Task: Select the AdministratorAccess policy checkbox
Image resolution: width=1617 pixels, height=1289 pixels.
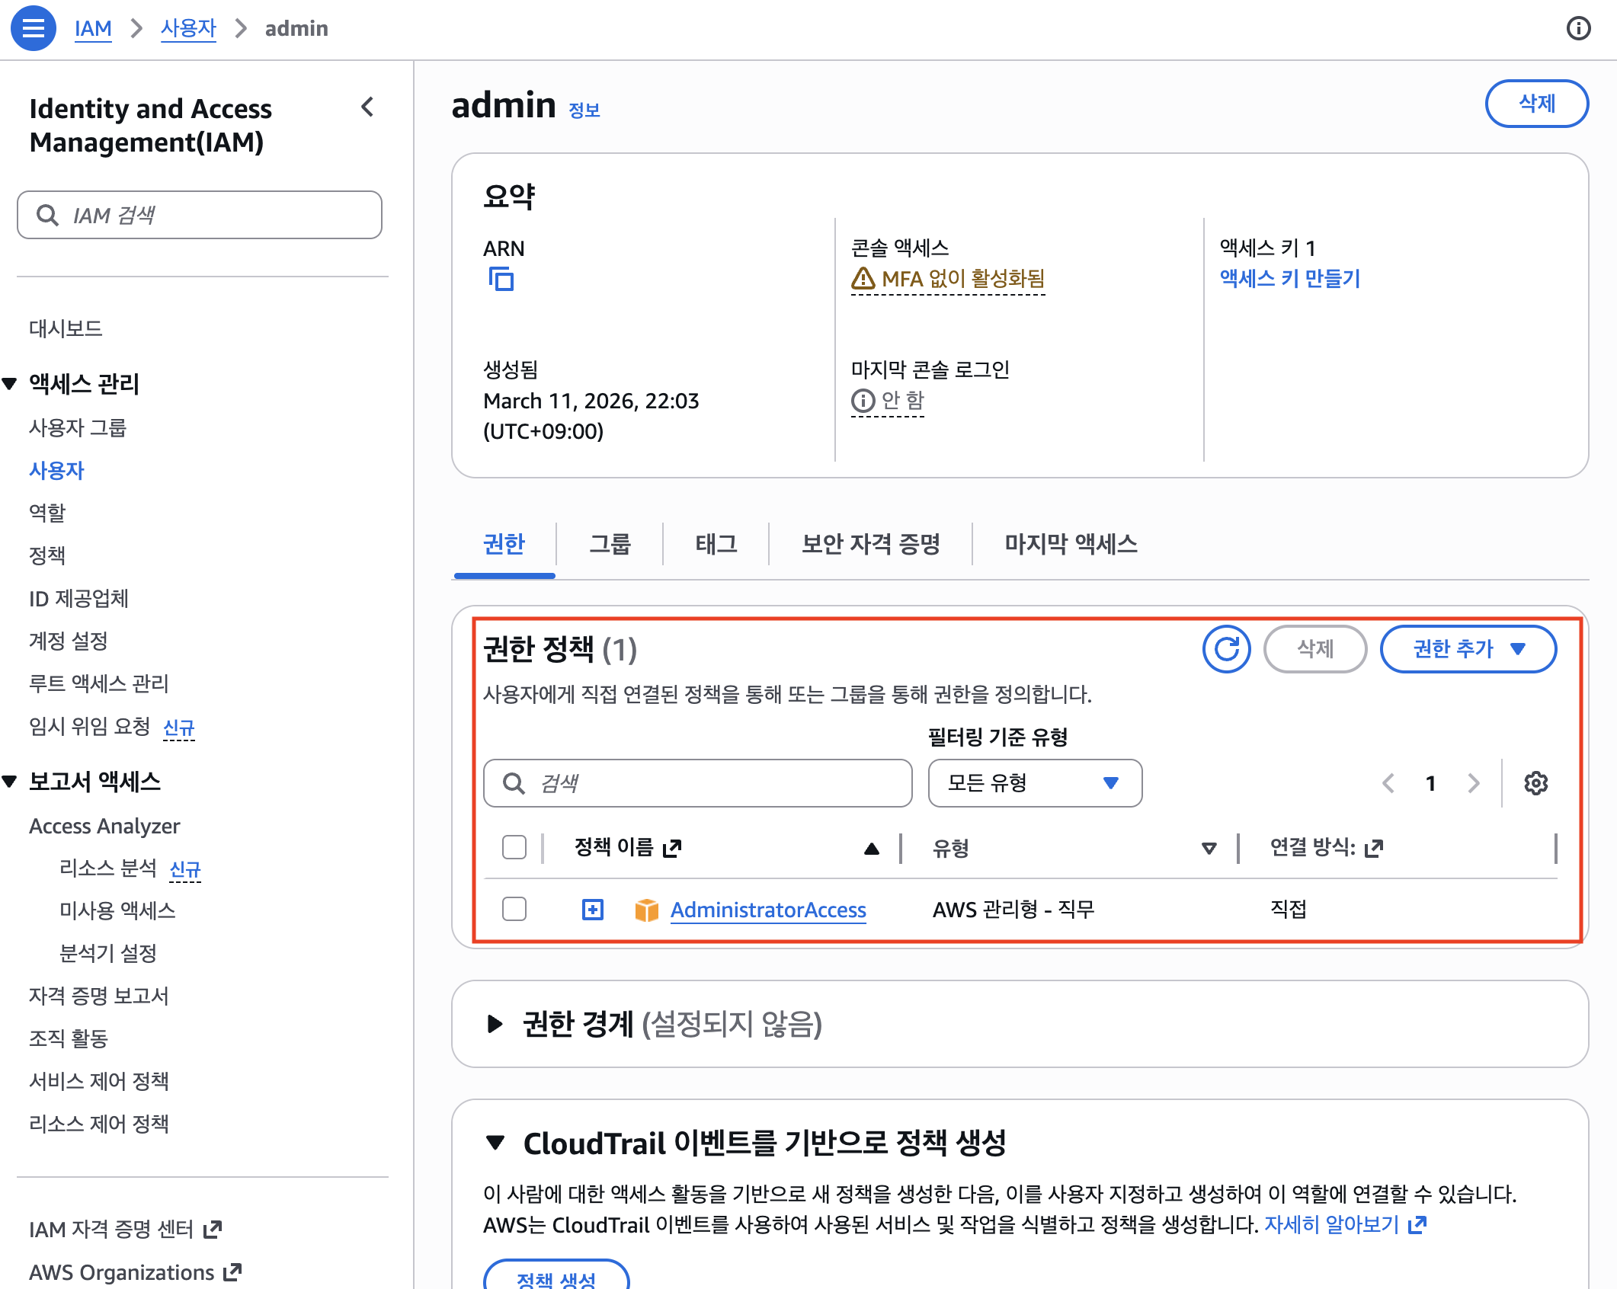Action: click(514, 909)
